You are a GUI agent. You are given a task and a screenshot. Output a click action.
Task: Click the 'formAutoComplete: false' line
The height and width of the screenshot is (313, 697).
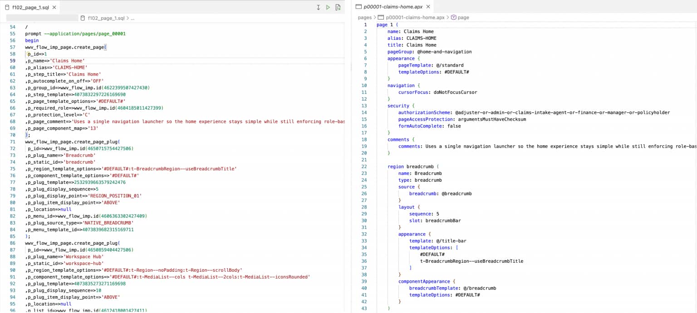pos(429,126)
